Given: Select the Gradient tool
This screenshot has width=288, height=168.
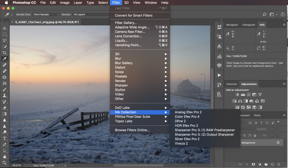Looking at the screenshot, I should click(x=4, y=114).
